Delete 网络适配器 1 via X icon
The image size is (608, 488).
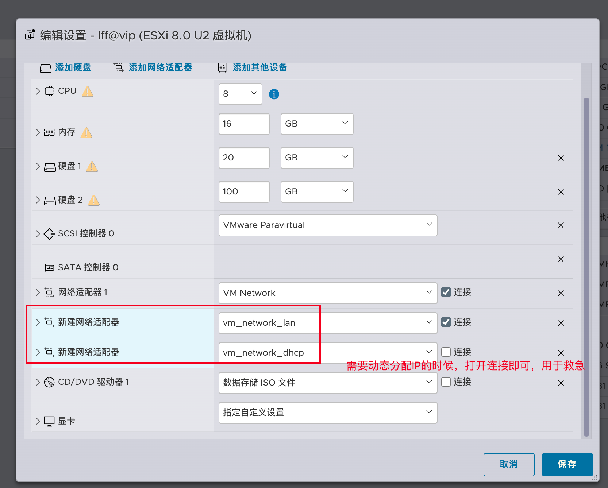coord(561,293)
